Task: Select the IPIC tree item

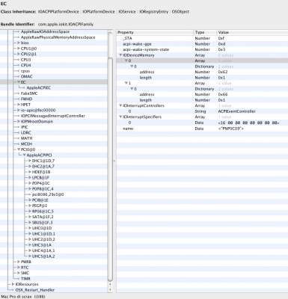Action: (x=25, y=127)
